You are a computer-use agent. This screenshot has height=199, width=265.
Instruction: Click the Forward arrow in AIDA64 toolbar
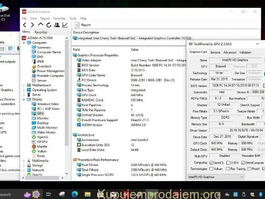32,25
